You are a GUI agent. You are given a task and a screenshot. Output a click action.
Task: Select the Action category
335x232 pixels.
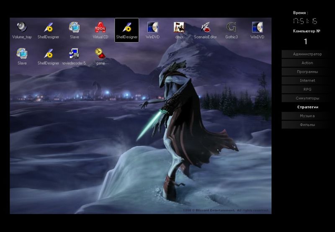[307, 63]
